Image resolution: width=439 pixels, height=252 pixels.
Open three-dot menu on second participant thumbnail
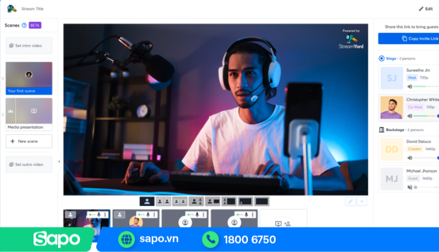pyautogui.click(x=154, y=215)
